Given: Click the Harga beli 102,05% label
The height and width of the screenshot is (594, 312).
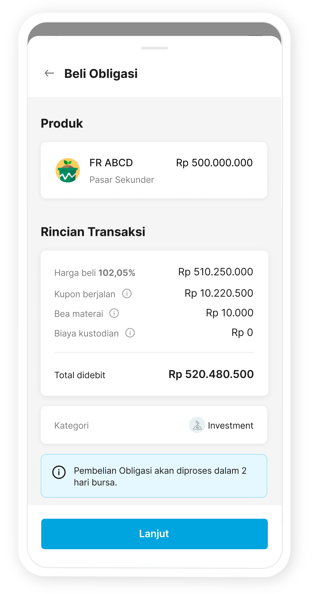Looking at the screenshot, I should click(95, 273).
